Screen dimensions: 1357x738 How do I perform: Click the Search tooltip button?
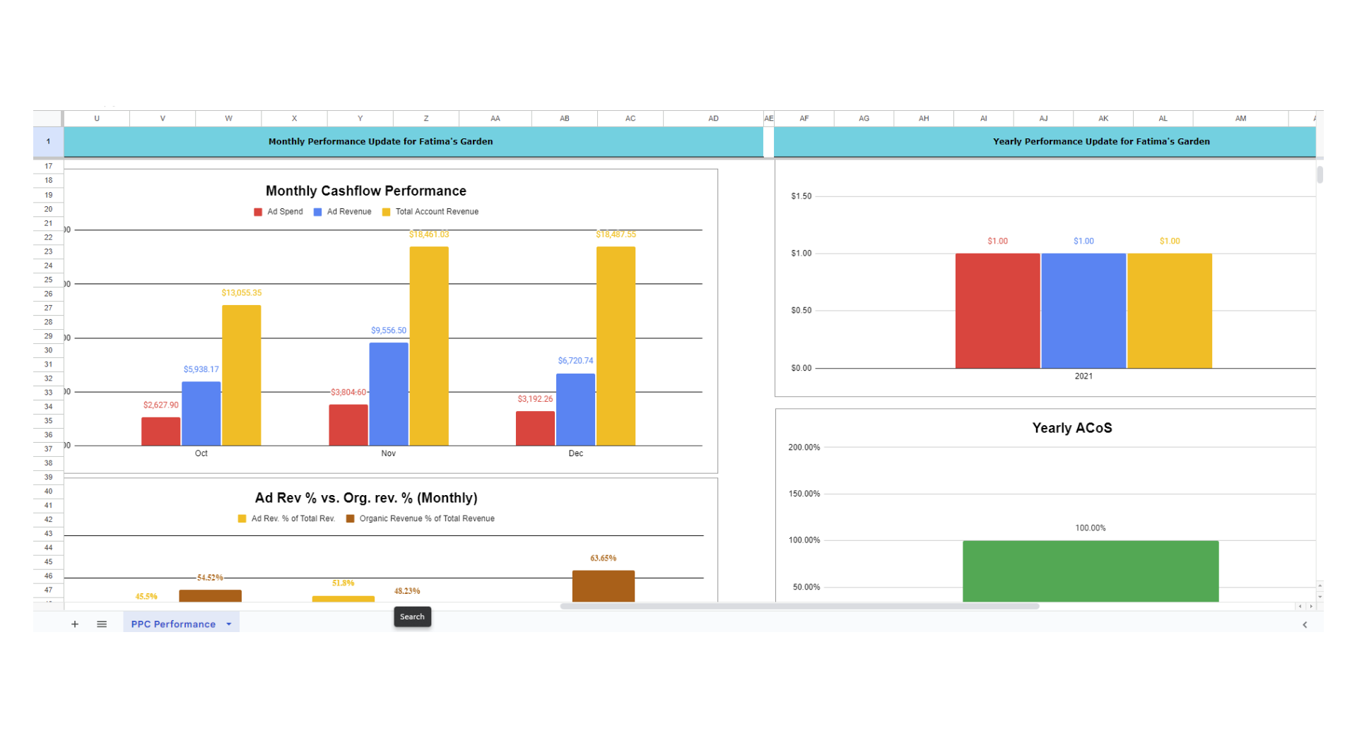412,617
